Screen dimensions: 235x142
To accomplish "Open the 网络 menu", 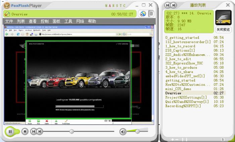I will [80, 21].
